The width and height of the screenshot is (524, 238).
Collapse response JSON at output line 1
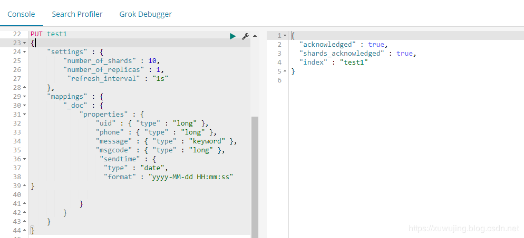[285, 36]
